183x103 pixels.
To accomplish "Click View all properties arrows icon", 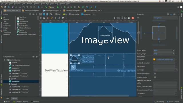I will (x=171, y=14).
